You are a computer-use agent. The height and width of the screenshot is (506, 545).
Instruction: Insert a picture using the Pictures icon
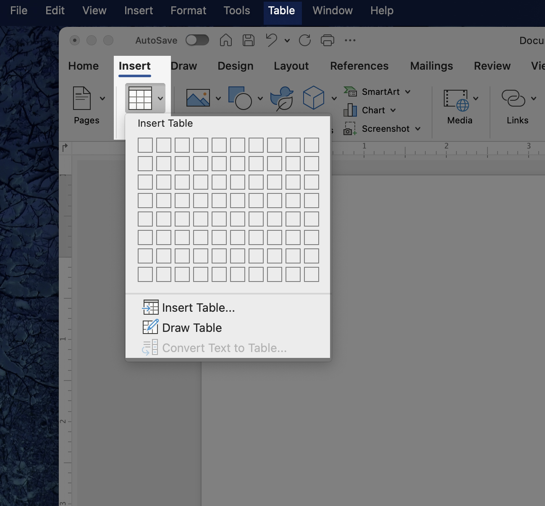pyautogui.click(x=198, y=98)
